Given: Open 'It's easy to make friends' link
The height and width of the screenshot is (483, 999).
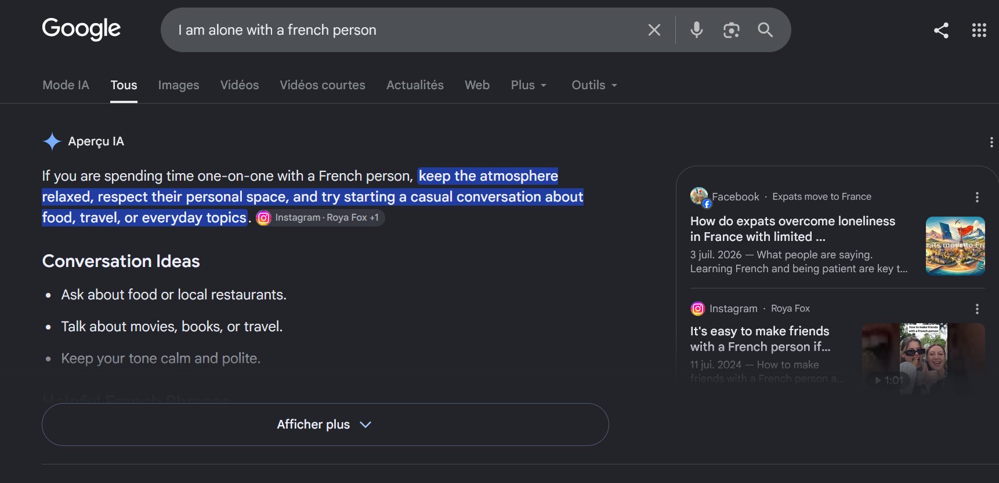Looking at the screenshot, I should 760,339.
